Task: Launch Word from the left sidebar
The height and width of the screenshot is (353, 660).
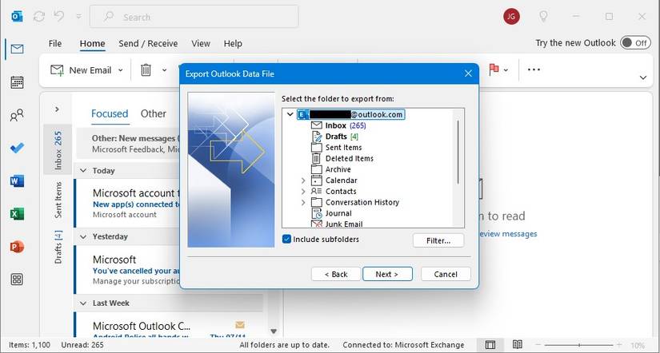Action: [17, 181]
